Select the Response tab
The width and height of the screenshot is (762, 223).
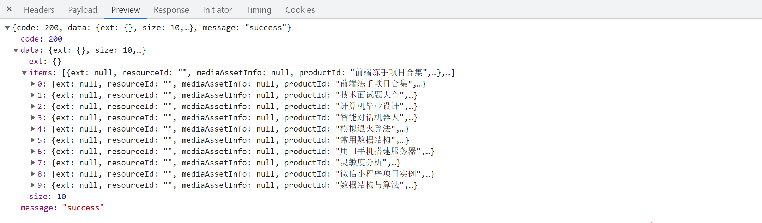point(171,10)
